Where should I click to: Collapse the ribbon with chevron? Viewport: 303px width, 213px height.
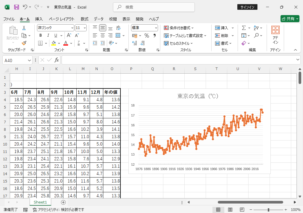[x=296, y=50]
